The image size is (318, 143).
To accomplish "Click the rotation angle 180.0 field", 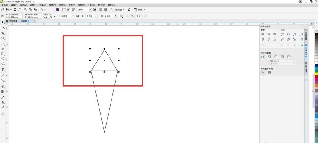I will coord(66,16).
